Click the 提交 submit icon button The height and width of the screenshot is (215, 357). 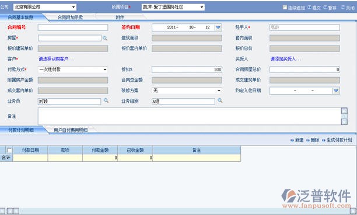(309, 8)
